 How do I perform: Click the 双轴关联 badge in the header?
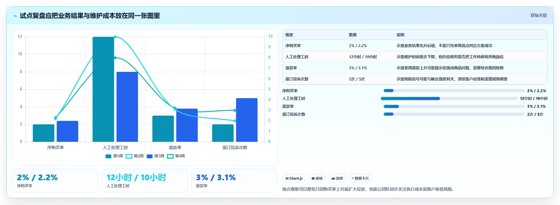point(538,16)
